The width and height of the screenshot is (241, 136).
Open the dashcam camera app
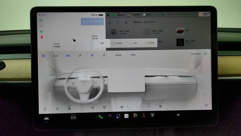pos(110,116)
